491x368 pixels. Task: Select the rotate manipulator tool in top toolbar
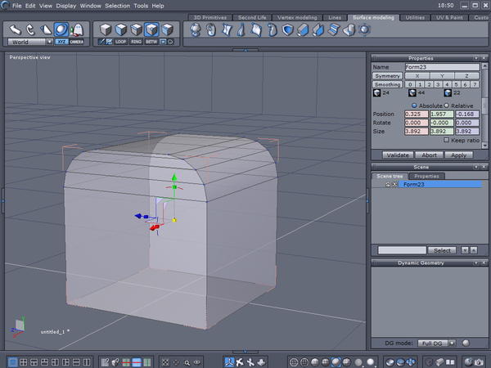[x=30, y=29]
